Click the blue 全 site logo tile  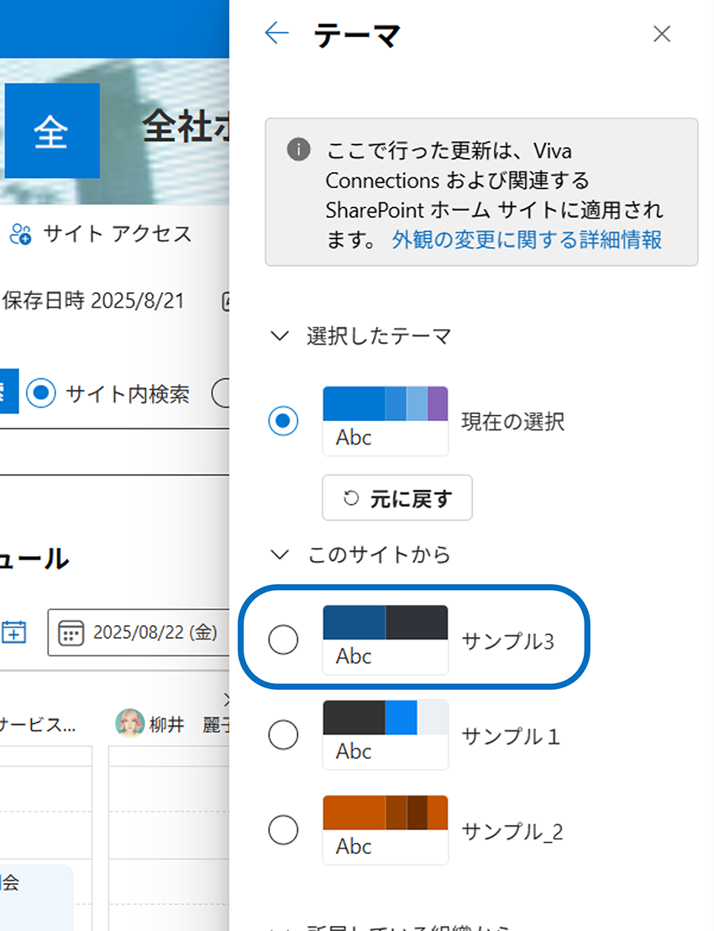50,131
